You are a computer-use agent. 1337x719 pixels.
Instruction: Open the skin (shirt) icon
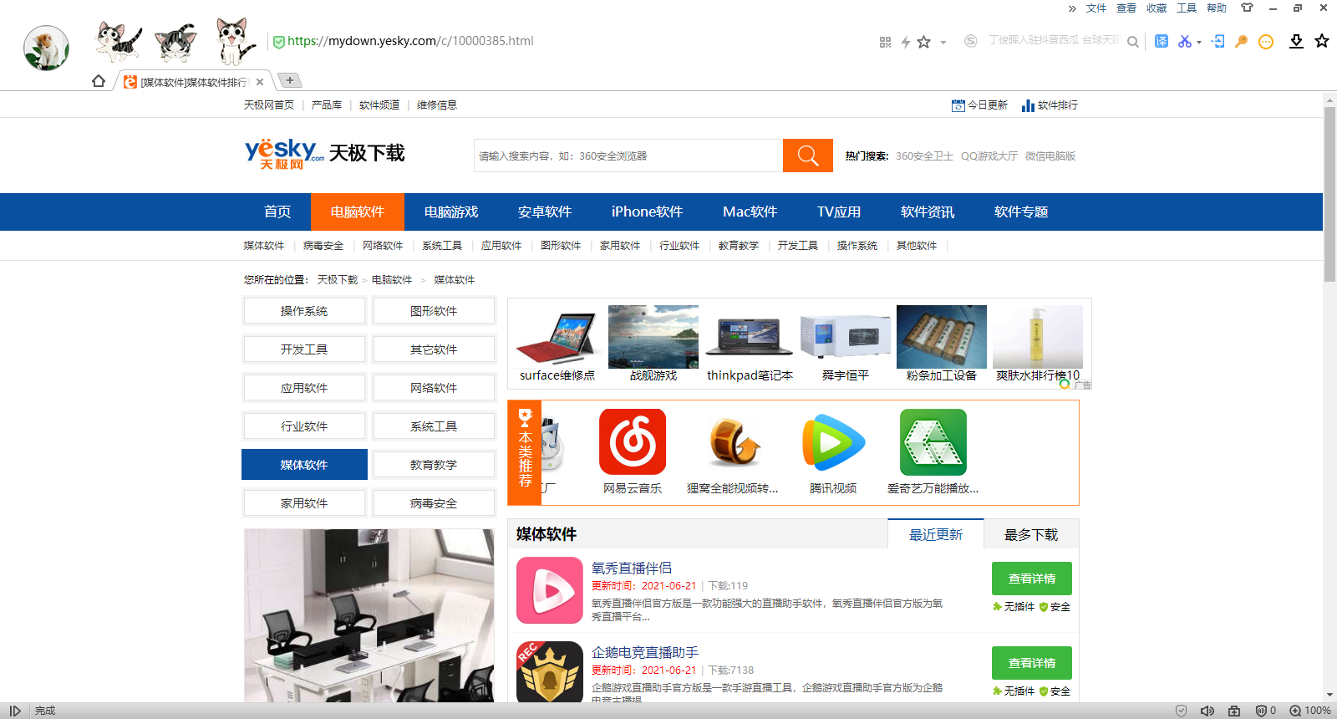[1247, 8]
